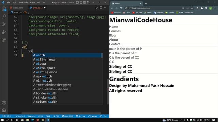Split the editor to the right

pyautogui.click(x=101, y=8)
